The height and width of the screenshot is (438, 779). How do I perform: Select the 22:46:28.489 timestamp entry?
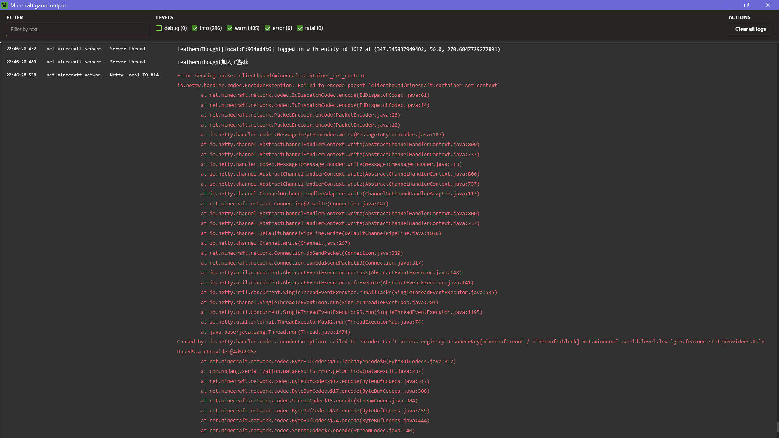[21, 62]
